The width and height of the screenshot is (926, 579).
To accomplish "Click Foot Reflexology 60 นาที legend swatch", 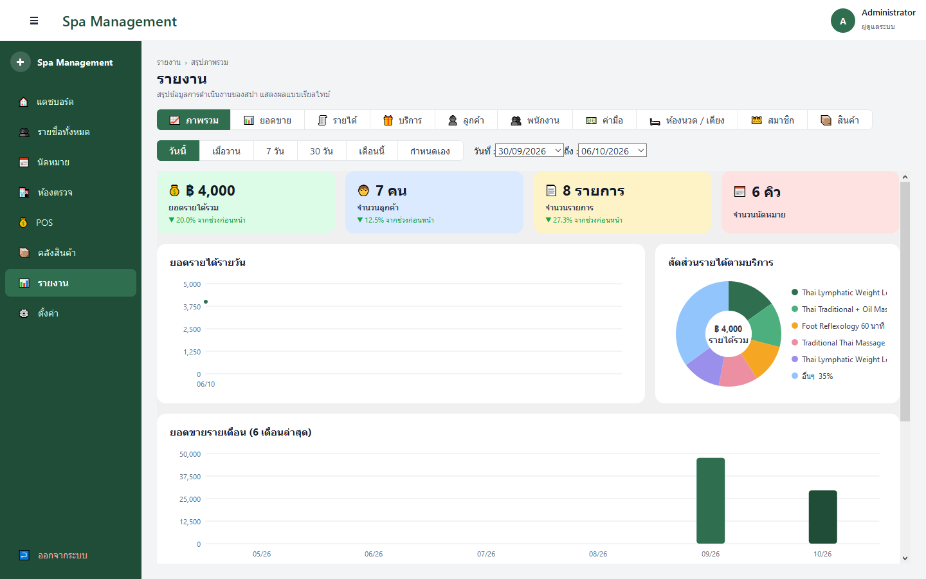I will coord(795,326).
